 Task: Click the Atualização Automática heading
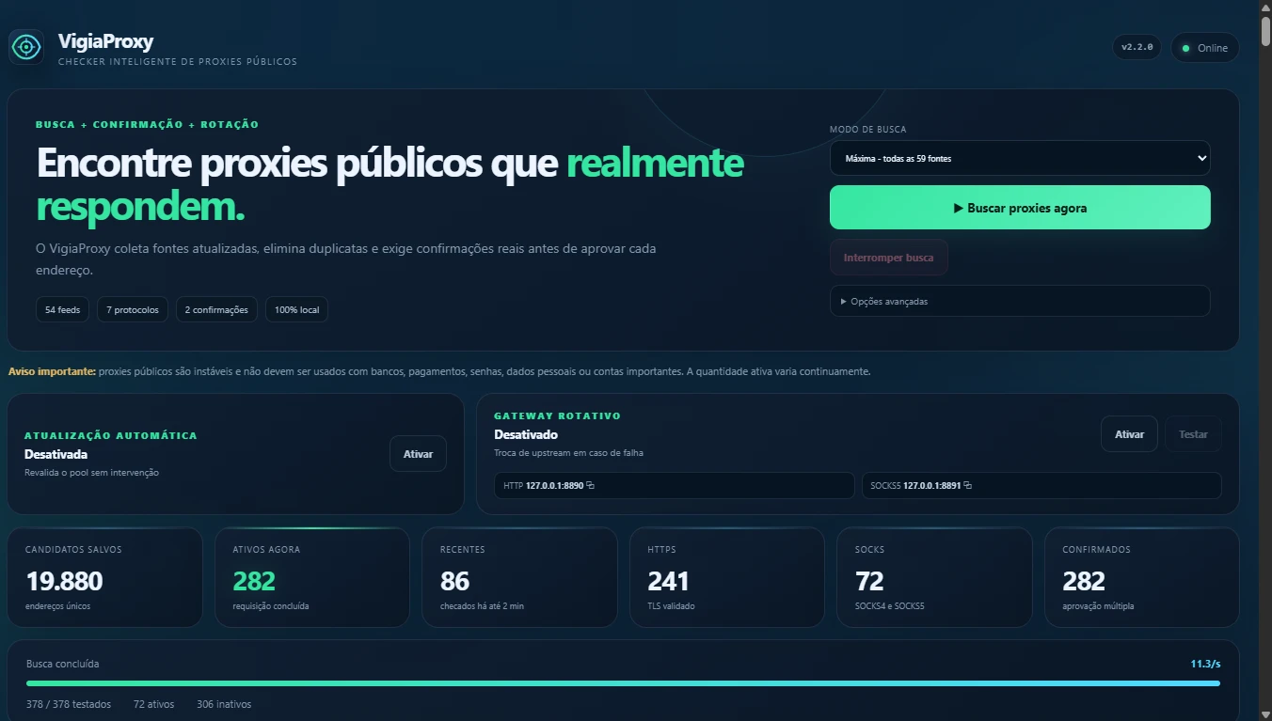tap(111, 435)
